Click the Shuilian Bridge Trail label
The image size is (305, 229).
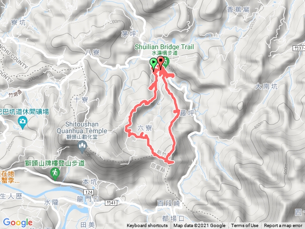coord(164,47)
